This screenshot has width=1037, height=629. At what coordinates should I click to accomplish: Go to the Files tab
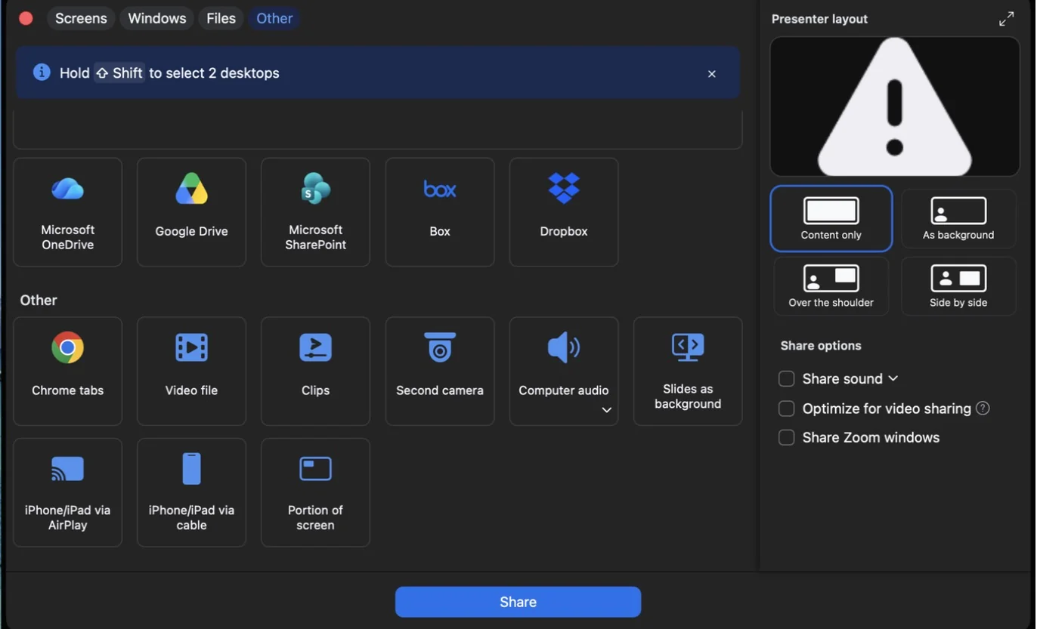click(221, 18)
